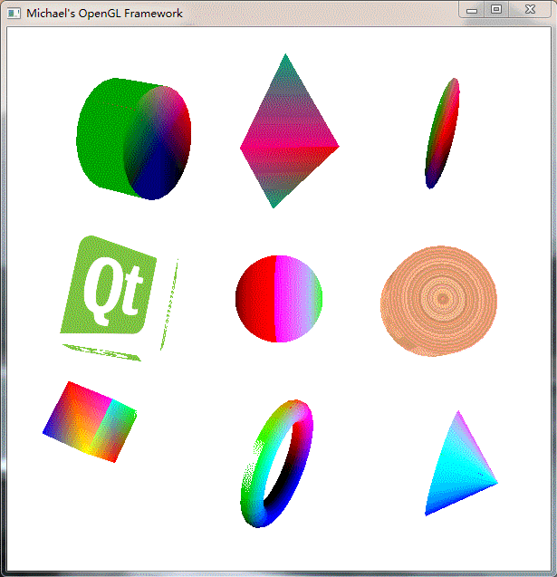
Task: Click the window icon in title bar
Action: [14, 14]
